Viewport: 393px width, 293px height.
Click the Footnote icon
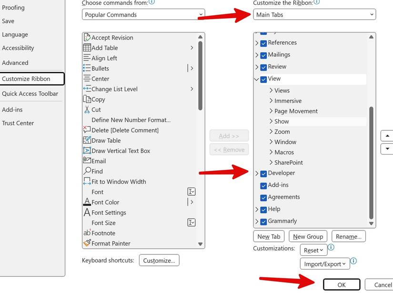coord(87,233)
